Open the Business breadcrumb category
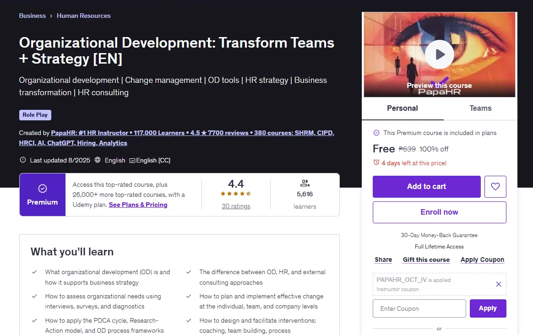 click(x=33, y=16)
